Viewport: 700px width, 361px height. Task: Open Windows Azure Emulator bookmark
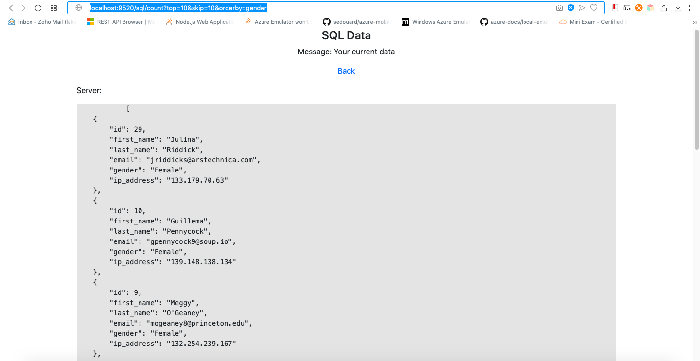pyautogui.click(x=436, y=22)
